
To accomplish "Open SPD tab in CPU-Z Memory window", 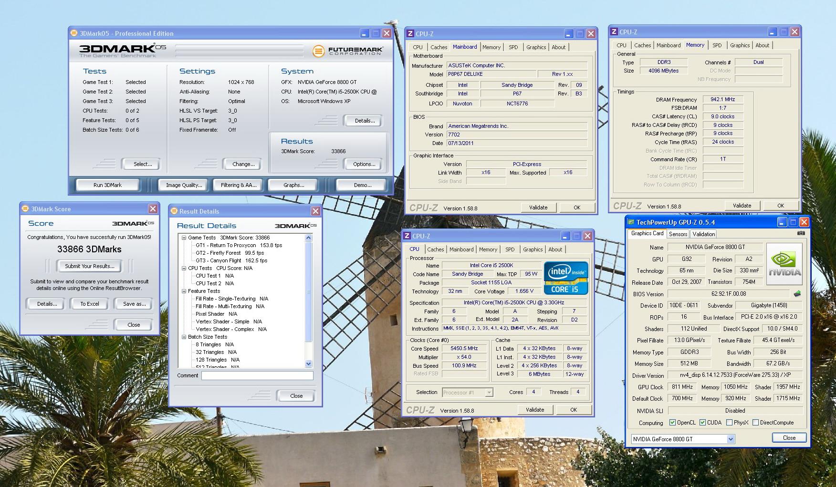I will 717,45.
